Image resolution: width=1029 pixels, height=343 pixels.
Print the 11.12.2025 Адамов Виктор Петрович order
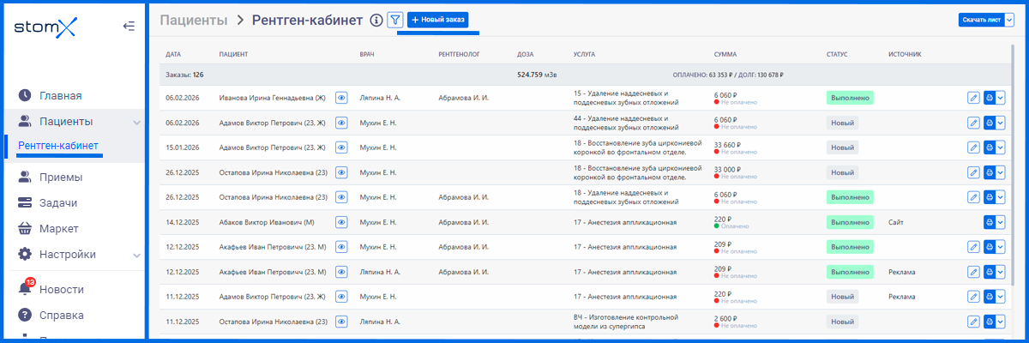tap(989, 297)
